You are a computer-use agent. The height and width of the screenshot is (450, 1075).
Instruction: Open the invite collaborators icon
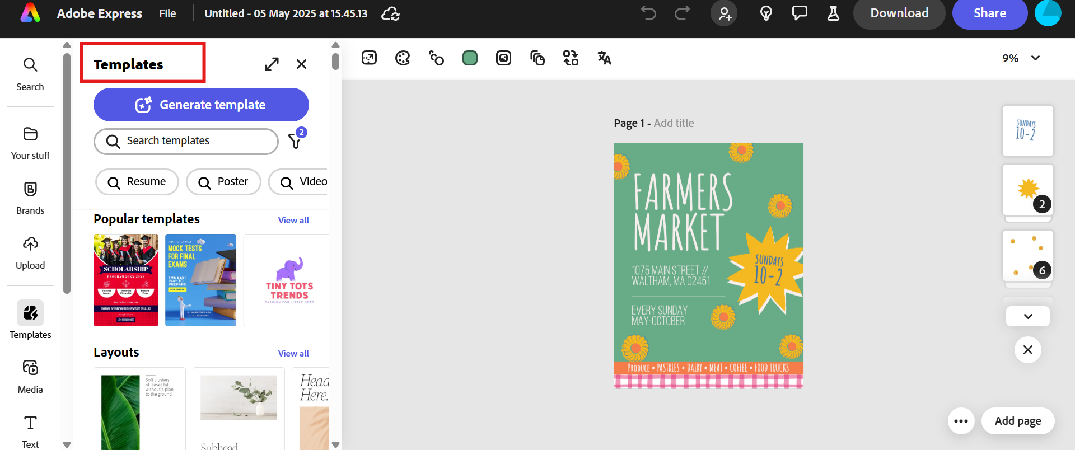coord(724,13)
